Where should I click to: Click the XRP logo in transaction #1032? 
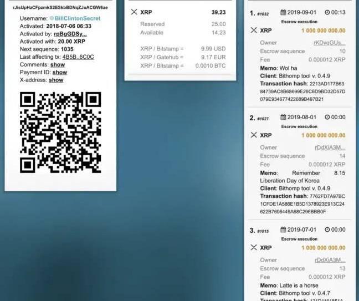click(x=254, y=30)
